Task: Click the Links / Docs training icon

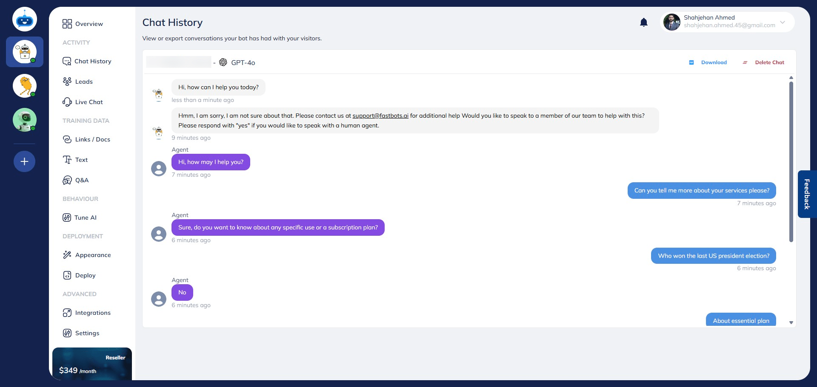Action: tap(67, 139)
